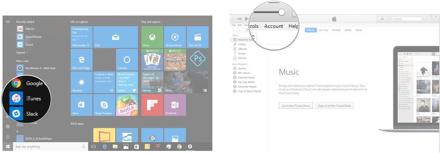440x153 pixels.
Task: Click the iTunes volume slider knob
Action: [x=281, y=12]
